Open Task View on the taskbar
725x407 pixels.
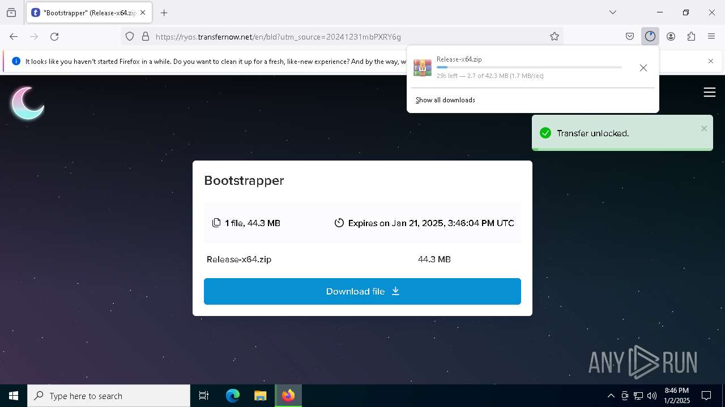pyautogui.click(x=204, y=396)
